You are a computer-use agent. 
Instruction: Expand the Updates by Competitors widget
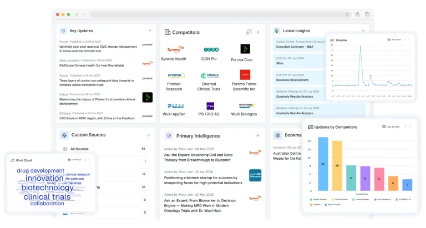point(405,126)
